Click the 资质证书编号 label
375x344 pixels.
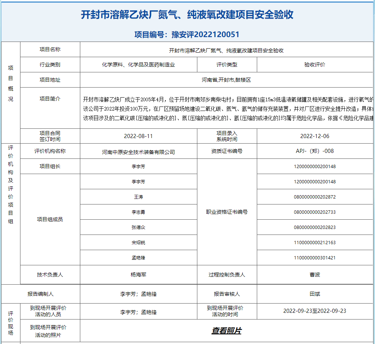tap(227, 151)
